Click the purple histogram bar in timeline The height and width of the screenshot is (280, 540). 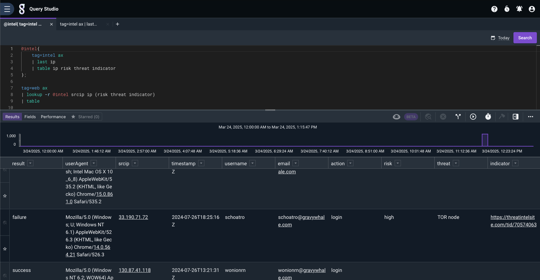[x=485, y=140]
